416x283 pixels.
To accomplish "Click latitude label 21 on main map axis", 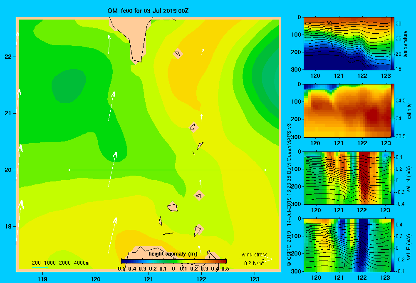I will pos(8,113).
